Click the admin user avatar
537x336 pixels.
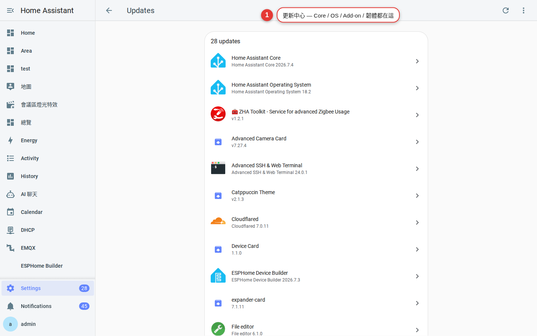[x=10, y=324]
